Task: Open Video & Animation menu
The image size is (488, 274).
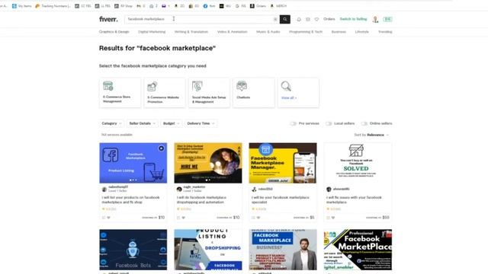Action: coord(232,32)
